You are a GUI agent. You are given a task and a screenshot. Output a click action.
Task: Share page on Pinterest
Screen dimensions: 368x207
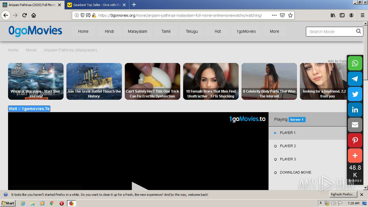click(355, 140)
